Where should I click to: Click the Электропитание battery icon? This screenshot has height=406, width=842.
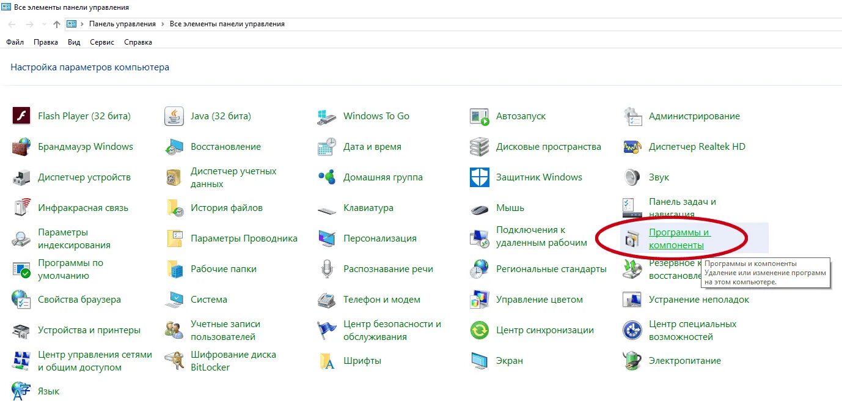[632, 361]
